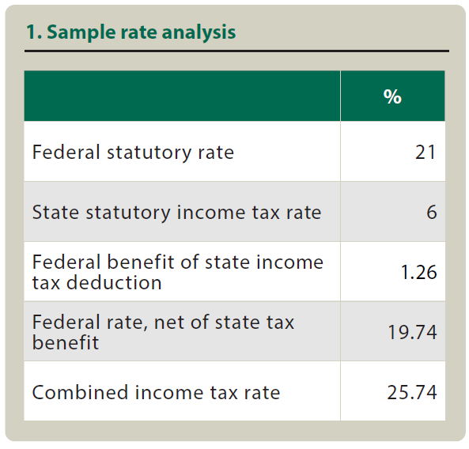469x449 pixels.
Task: Select the Combined income tax rate label
Action: [156, 392]
